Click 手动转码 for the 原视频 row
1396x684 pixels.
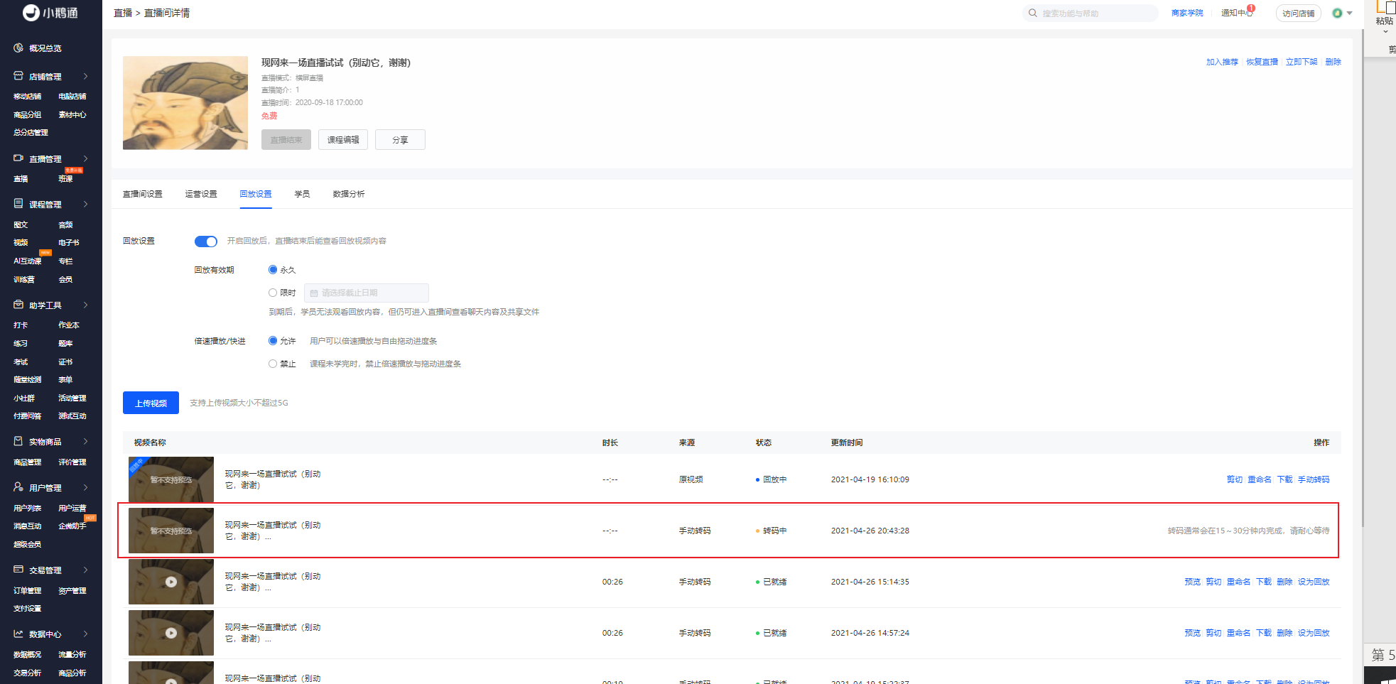[x=1314, y=479]
